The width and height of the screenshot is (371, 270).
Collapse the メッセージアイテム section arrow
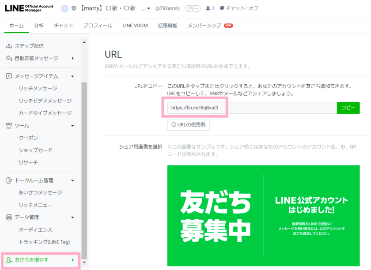coord(72,76)
